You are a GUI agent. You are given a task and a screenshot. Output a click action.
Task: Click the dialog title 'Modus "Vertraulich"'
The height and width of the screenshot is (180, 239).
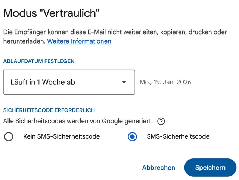click(51, 13)
